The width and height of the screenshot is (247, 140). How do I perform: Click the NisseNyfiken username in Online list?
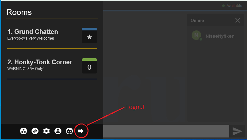220,36
